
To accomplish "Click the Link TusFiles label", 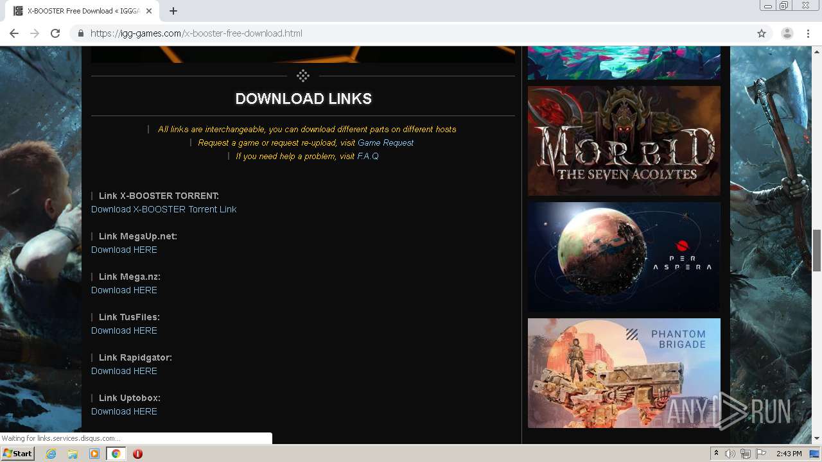I will (x=129, y=317).
